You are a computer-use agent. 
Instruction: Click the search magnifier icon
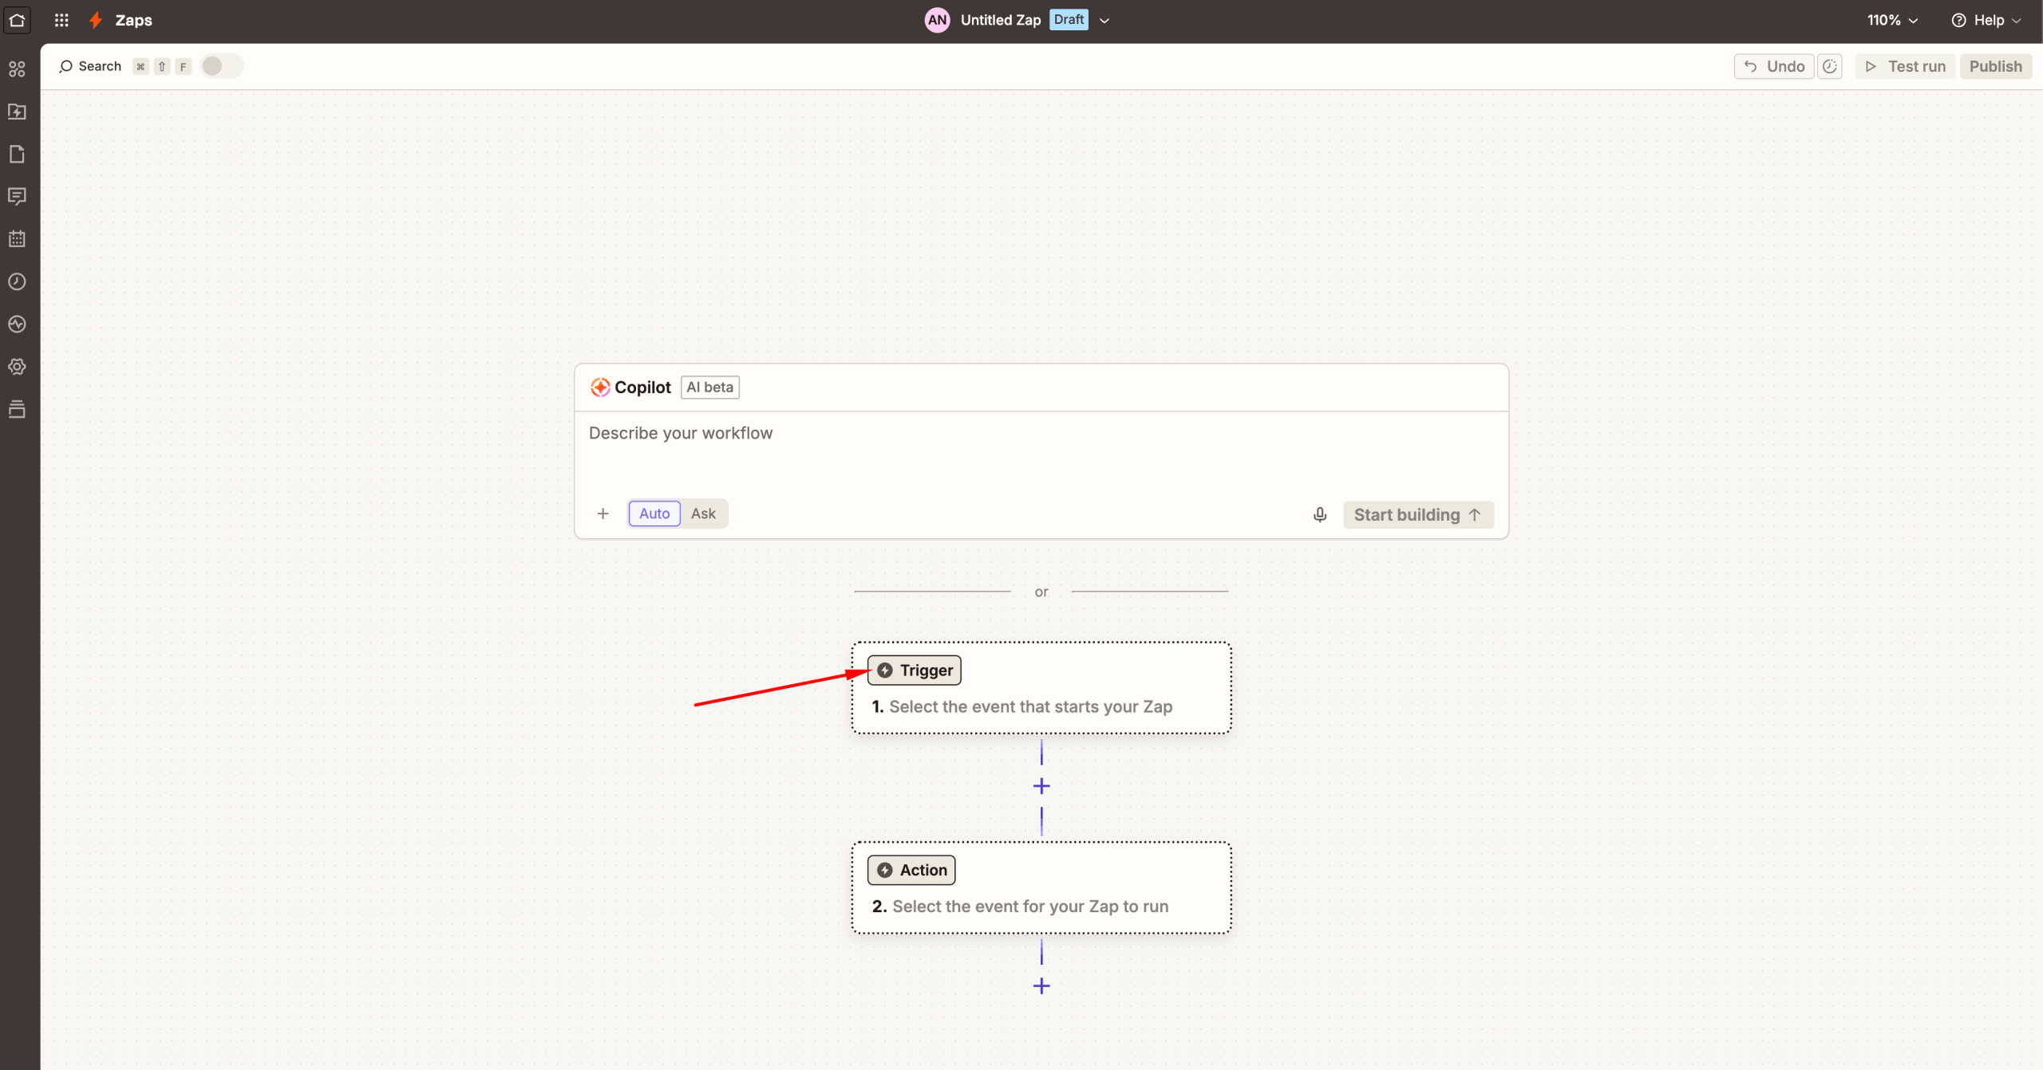coord(65,66)
